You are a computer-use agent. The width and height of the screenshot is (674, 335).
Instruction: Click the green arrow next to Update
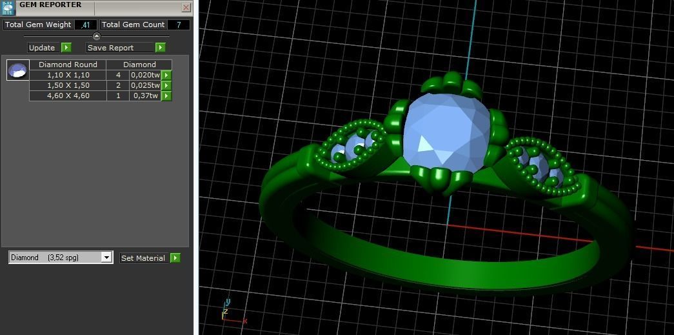click(x=66, y=47)
